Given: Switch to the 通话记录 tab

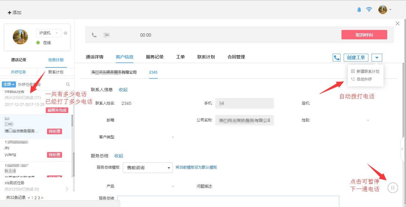Looking at the screenshot, I should point(19,60).
